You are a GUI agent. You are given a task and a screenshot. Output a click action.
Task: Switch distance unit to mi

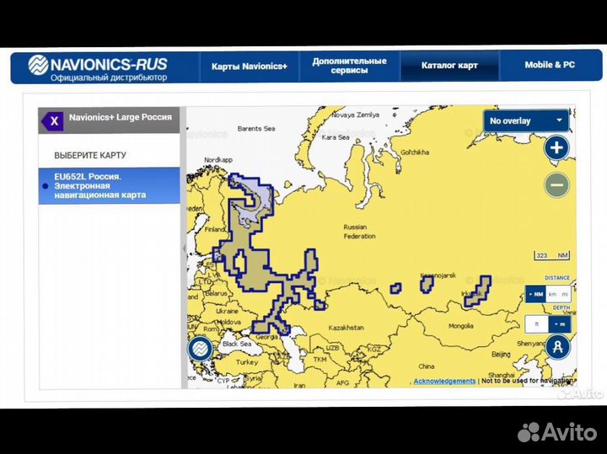pyautogui.click(x=565, y=294)
